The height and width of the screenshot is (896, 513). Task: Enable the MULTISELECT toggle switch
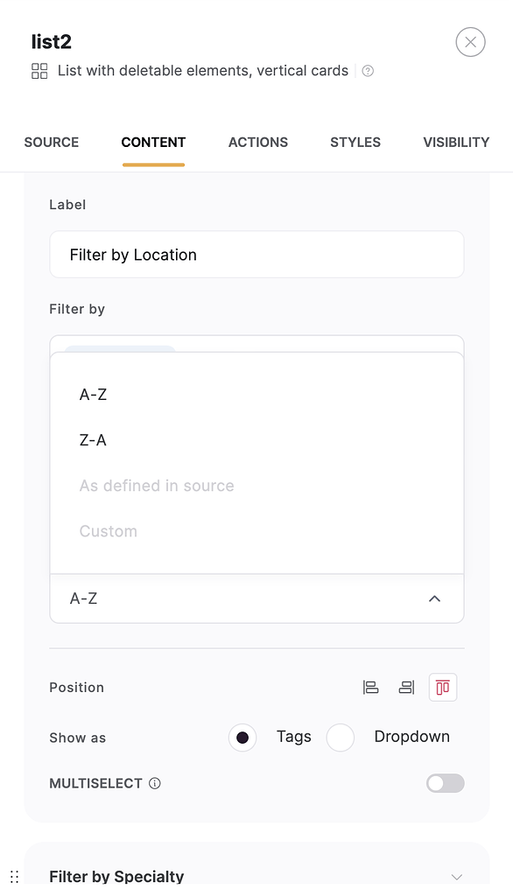(445, 783)
